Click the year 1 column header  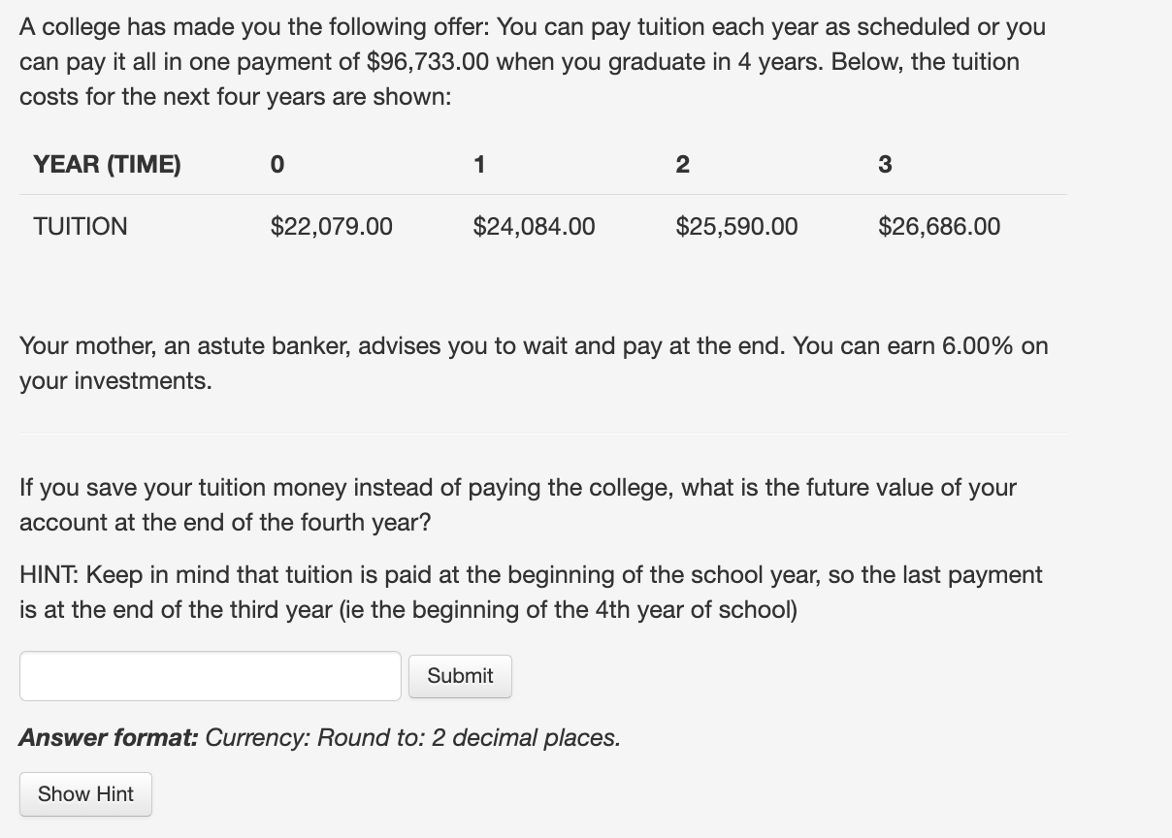click(x=479, y=164)
